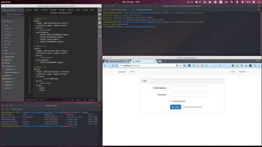
Task: Click the cast icon in Chrome's toolbar
Action: coord(255,66)
